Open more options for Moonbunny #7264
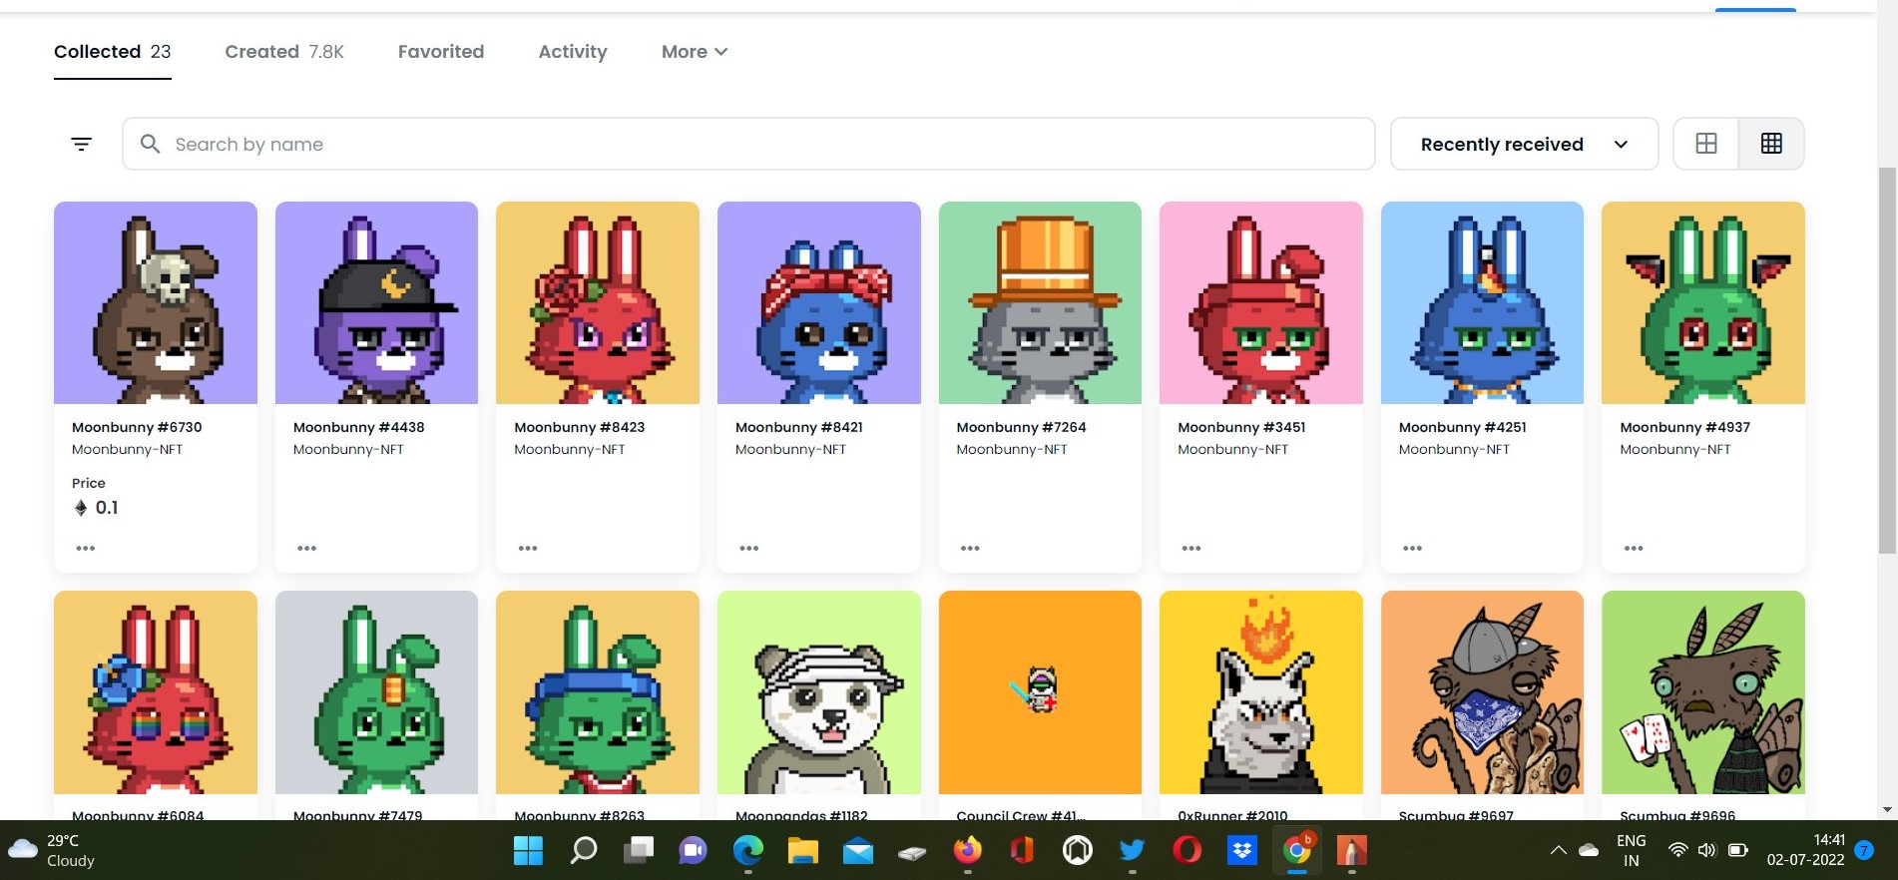 coord(970,548)
